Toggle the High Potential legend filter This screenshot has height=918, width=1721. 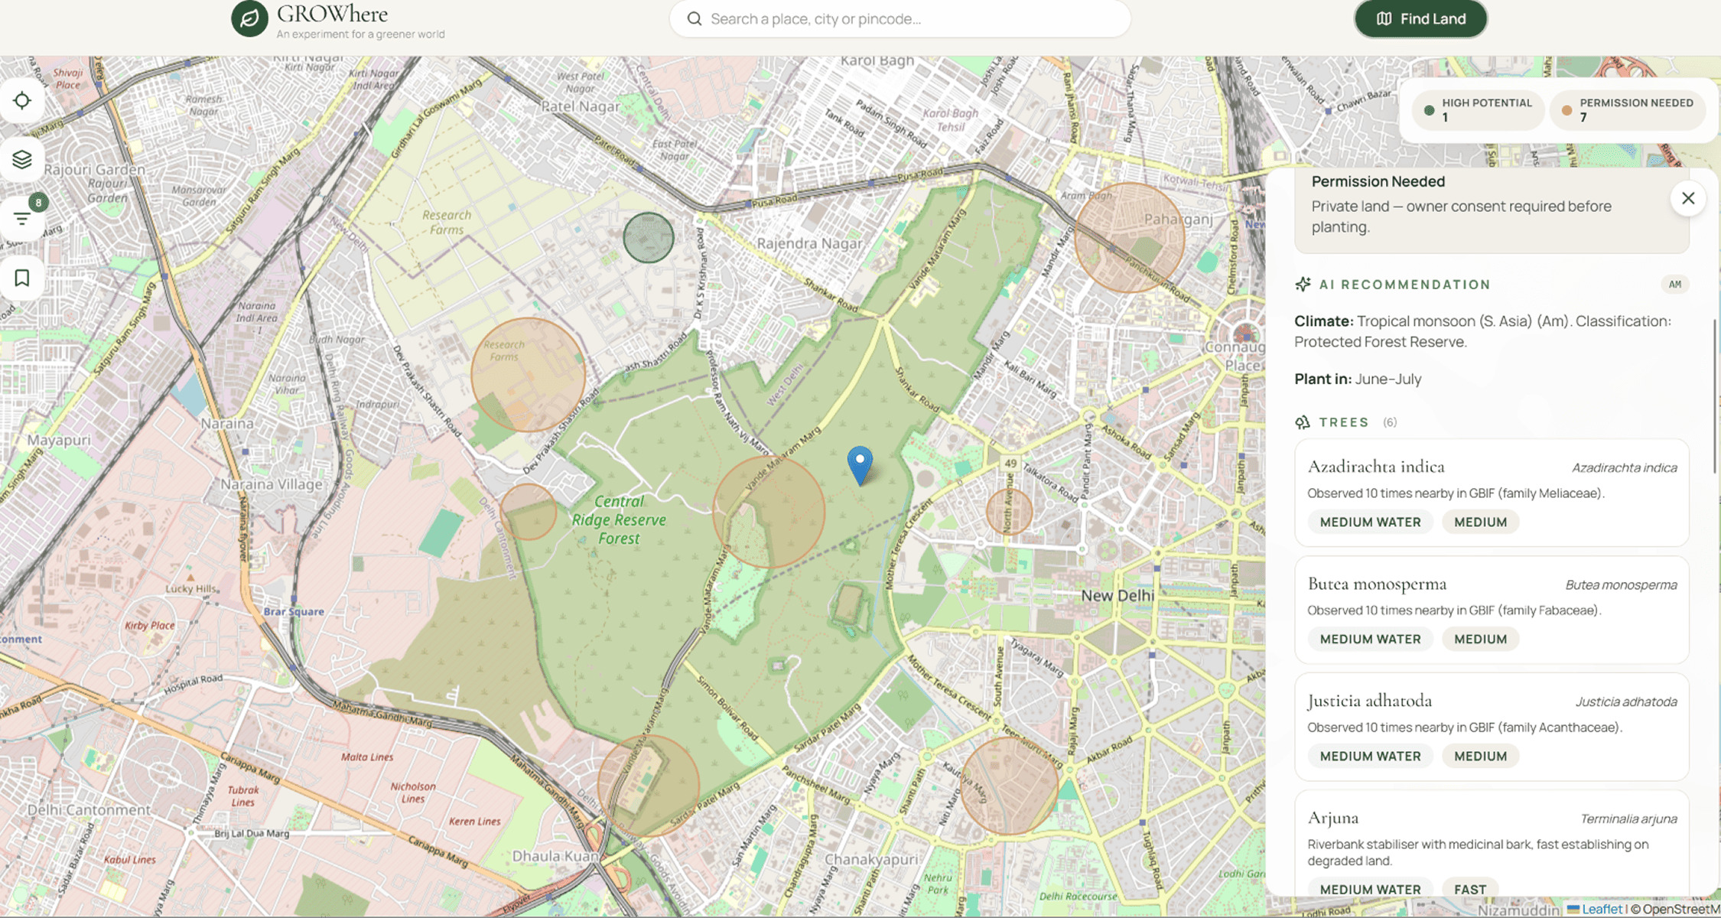pyautogui.click(x=1477, y=110)
